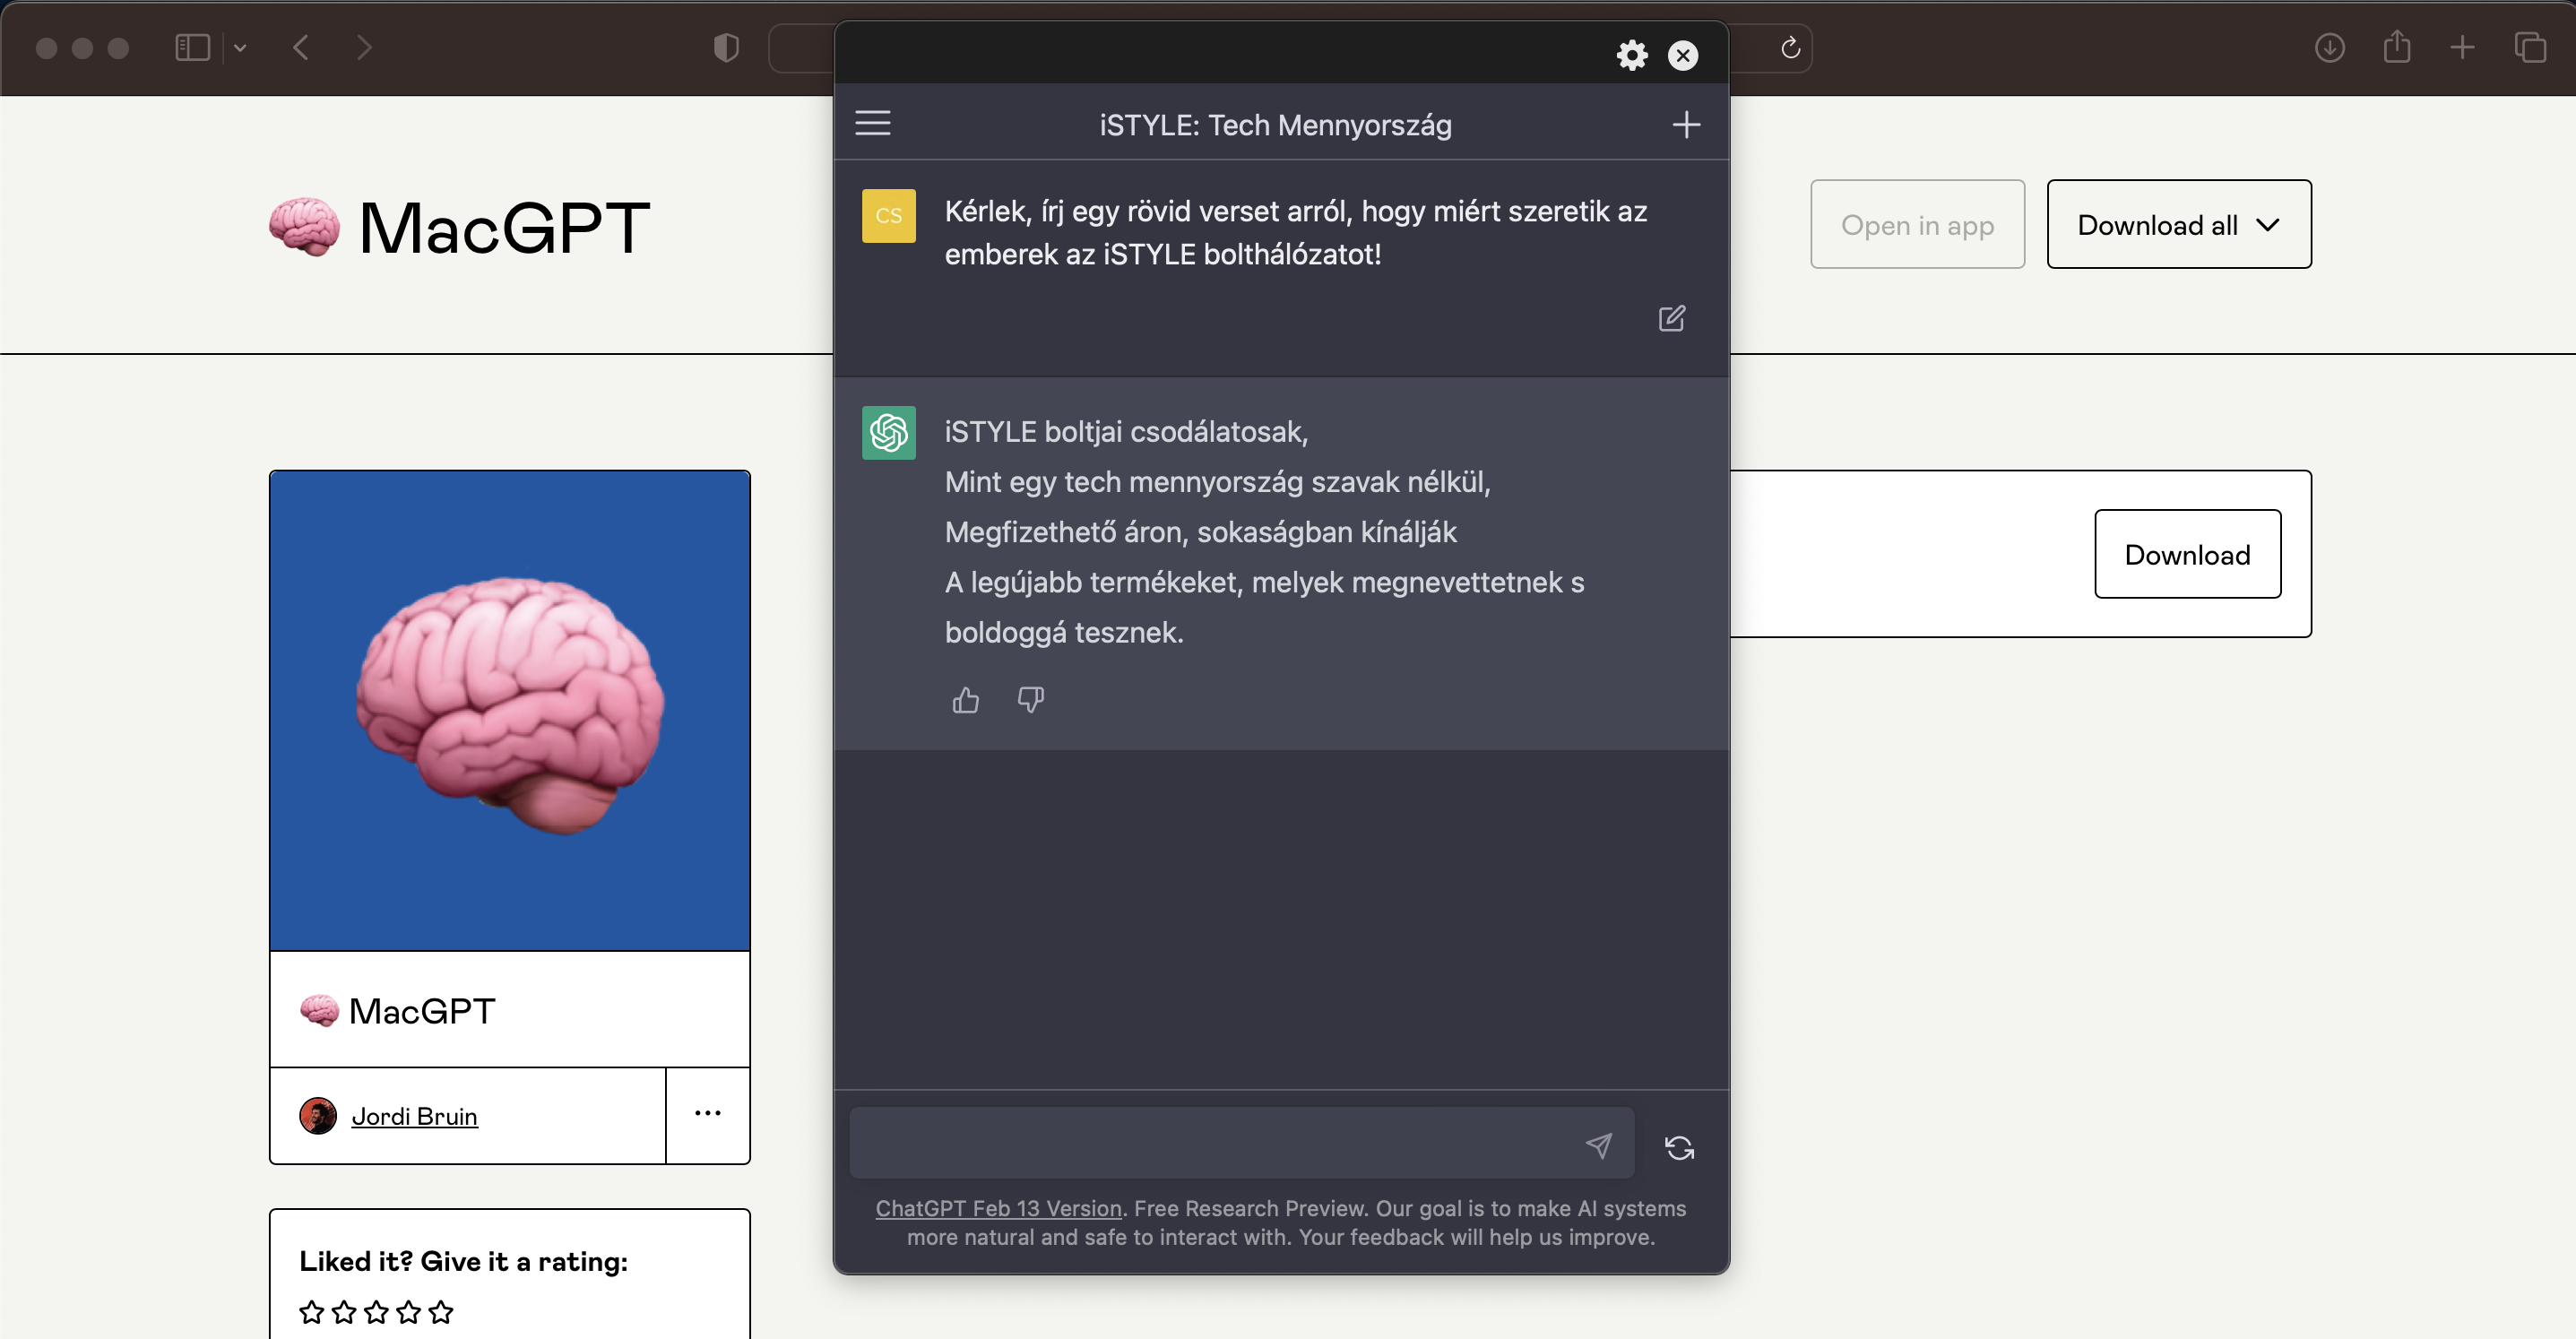Click the Download button

tap(2187, 554)
